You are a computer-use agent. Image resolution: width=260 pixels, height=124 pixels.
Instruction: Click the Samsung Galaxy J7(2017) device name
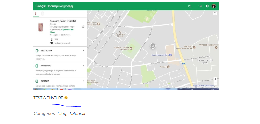tap(63, 21)
